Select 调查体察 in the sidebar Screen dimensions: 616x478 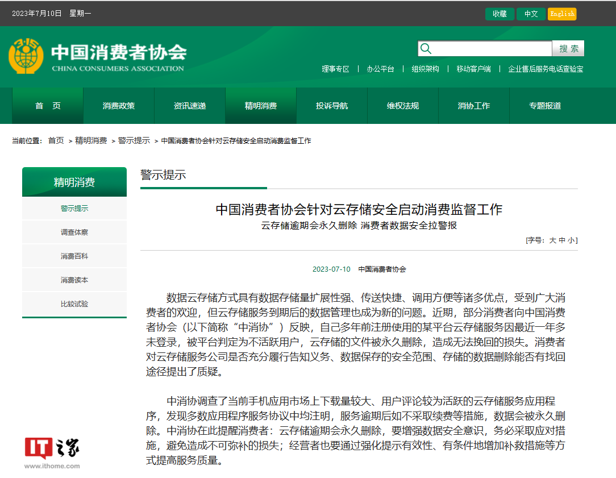pyautogui.click(x=74, y=231)
